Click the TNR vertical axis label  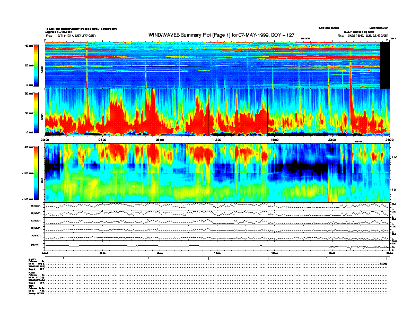coord(42,181)
